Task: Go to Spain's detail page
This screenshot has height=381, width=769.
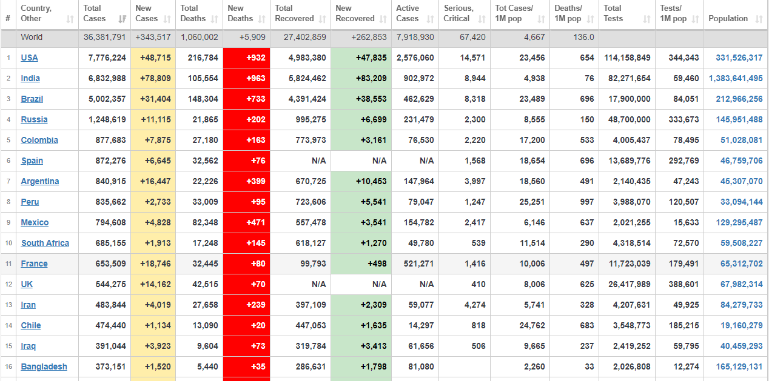Action: 32,161
